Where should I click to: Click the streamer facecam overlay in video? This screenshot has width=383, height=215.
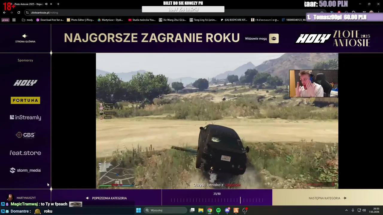tap(314, 84)
